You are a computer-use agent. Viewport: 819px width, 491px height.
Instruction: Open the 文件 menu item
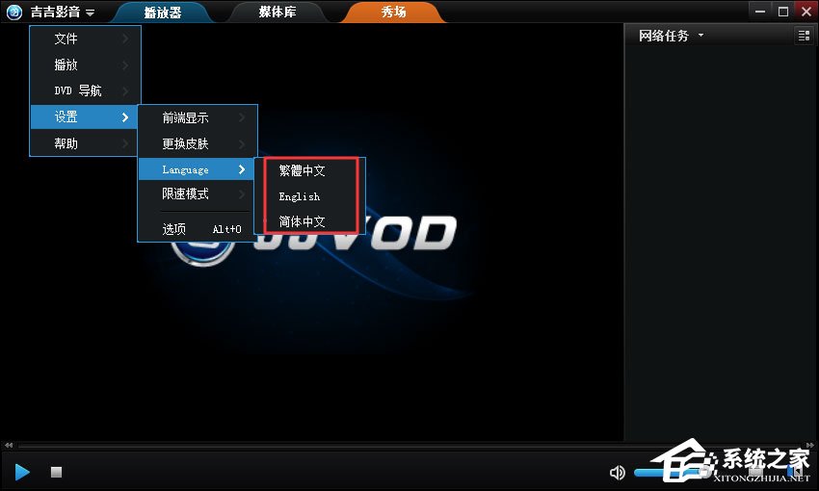[x=85, y=39]
